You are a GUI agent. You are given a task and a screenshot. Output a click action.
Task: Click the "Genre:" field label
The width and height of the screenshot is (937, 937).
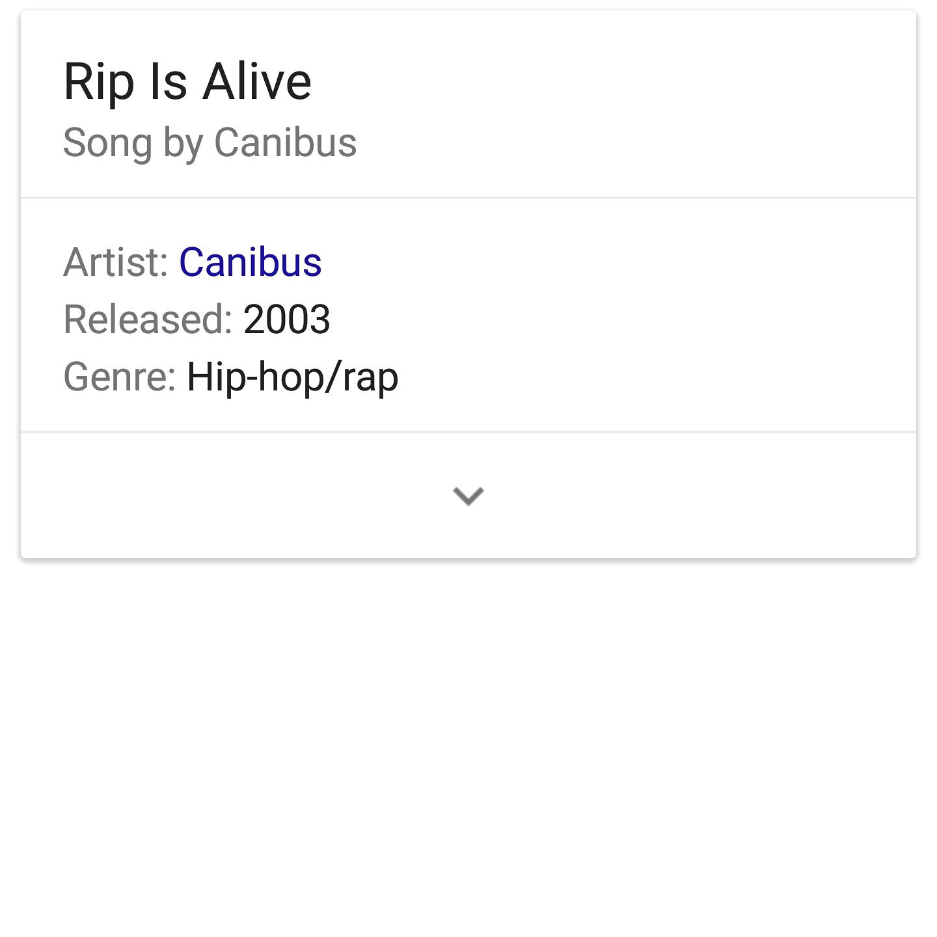click(120, 377)
